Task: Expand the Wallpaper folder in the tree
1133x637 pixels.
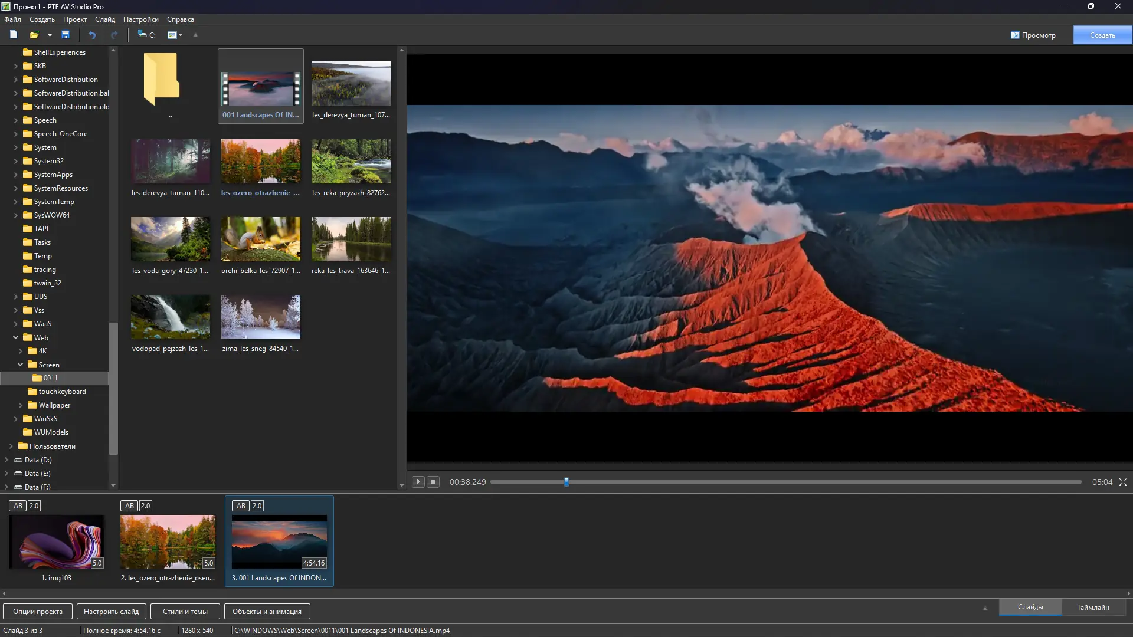Action: click(x=21, y=405)
